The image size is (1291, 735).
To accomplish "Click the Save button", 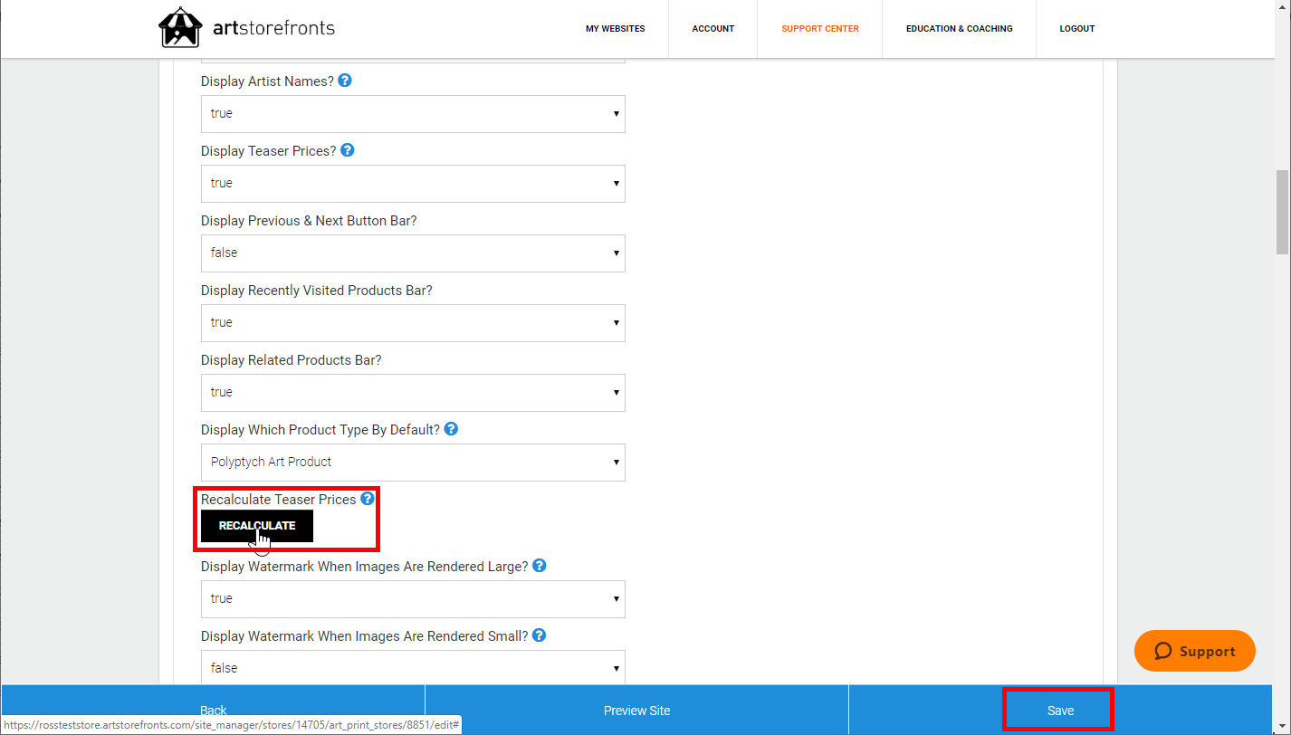I will [1060, 711].
